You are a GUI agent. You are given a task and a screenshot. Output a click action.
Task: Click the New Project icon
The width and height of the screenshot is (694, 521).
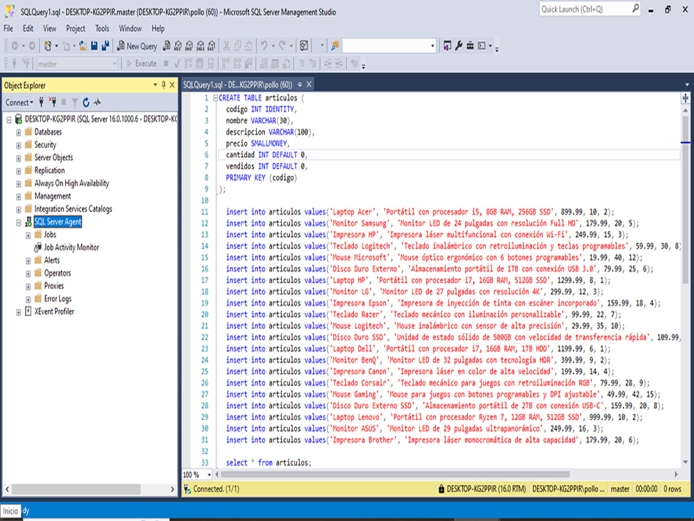pyautogui.click(x=49, y=46)
